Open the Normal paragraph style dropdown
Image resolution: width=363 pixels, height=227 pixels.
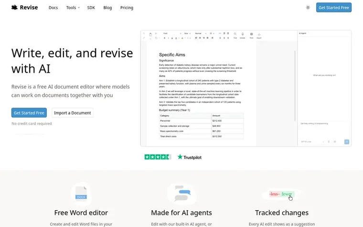[x=201, y=33]
